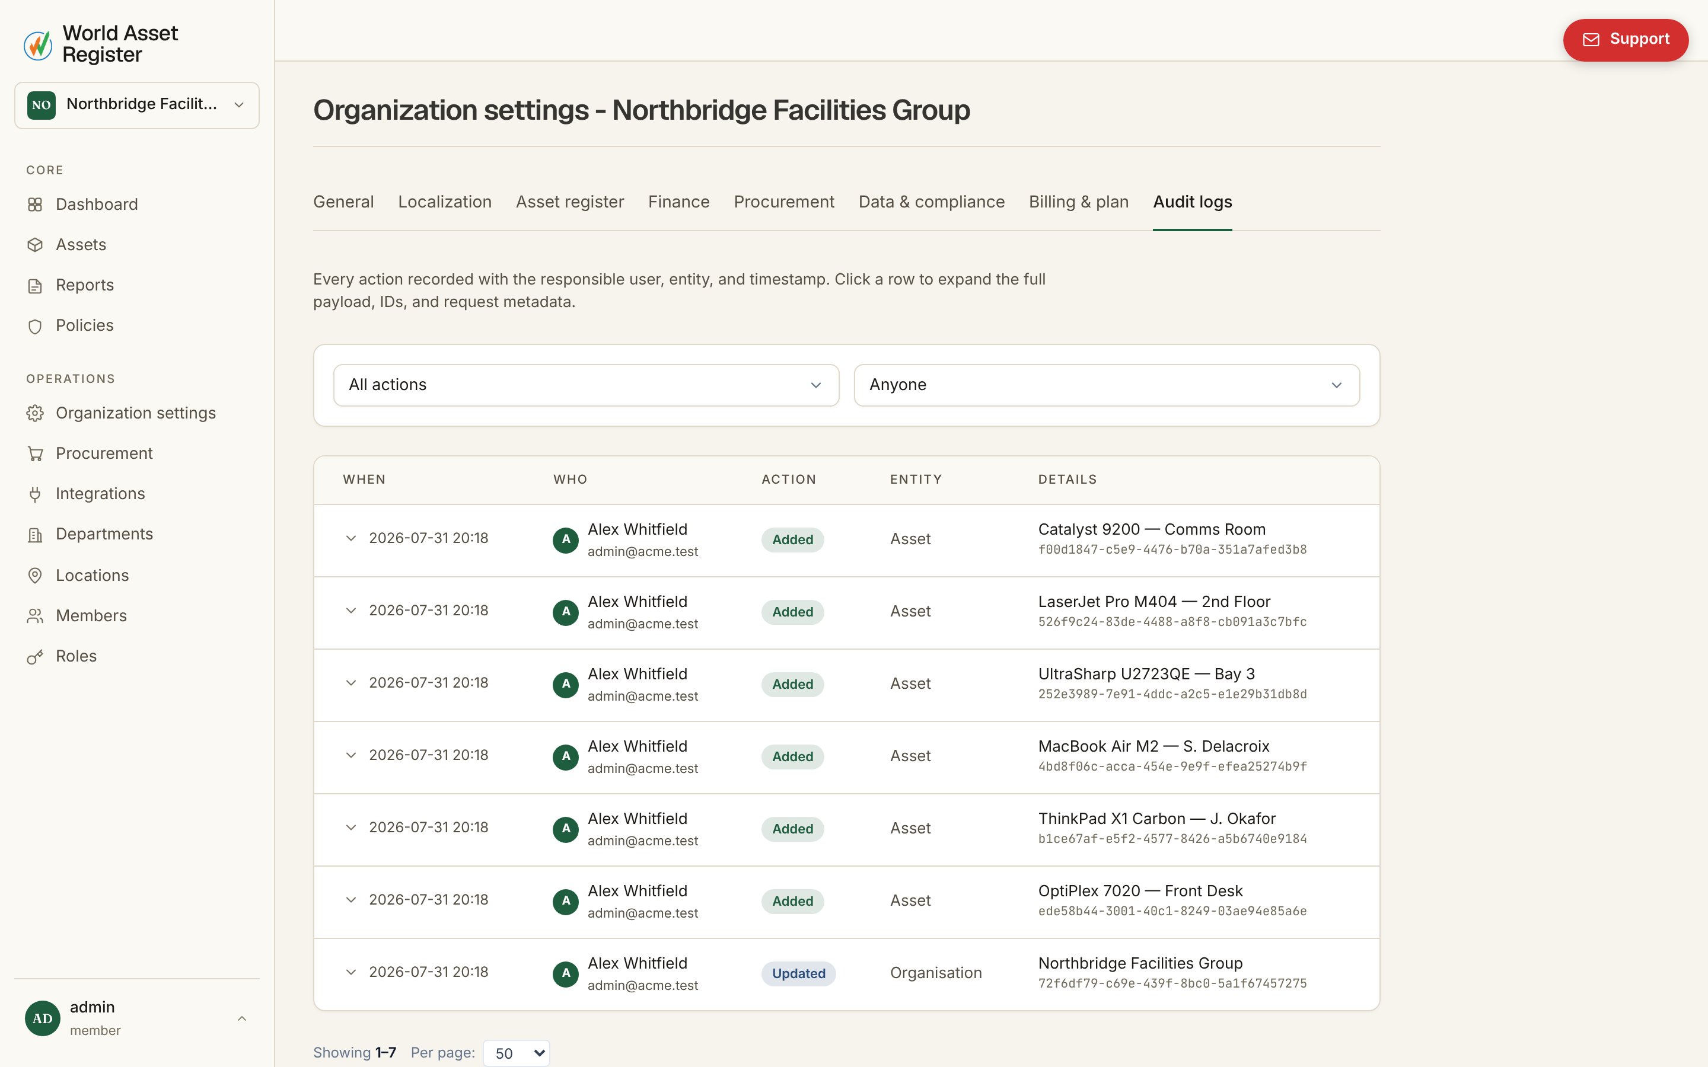Switch to the Asset register tab

click(x=569, y=202)
